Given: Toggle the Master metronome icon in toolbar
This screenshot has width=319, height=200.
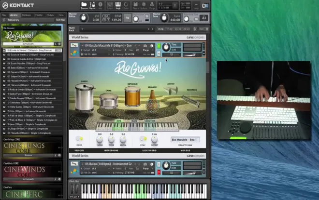Looking at the screenshot, I should click(92, 5).
